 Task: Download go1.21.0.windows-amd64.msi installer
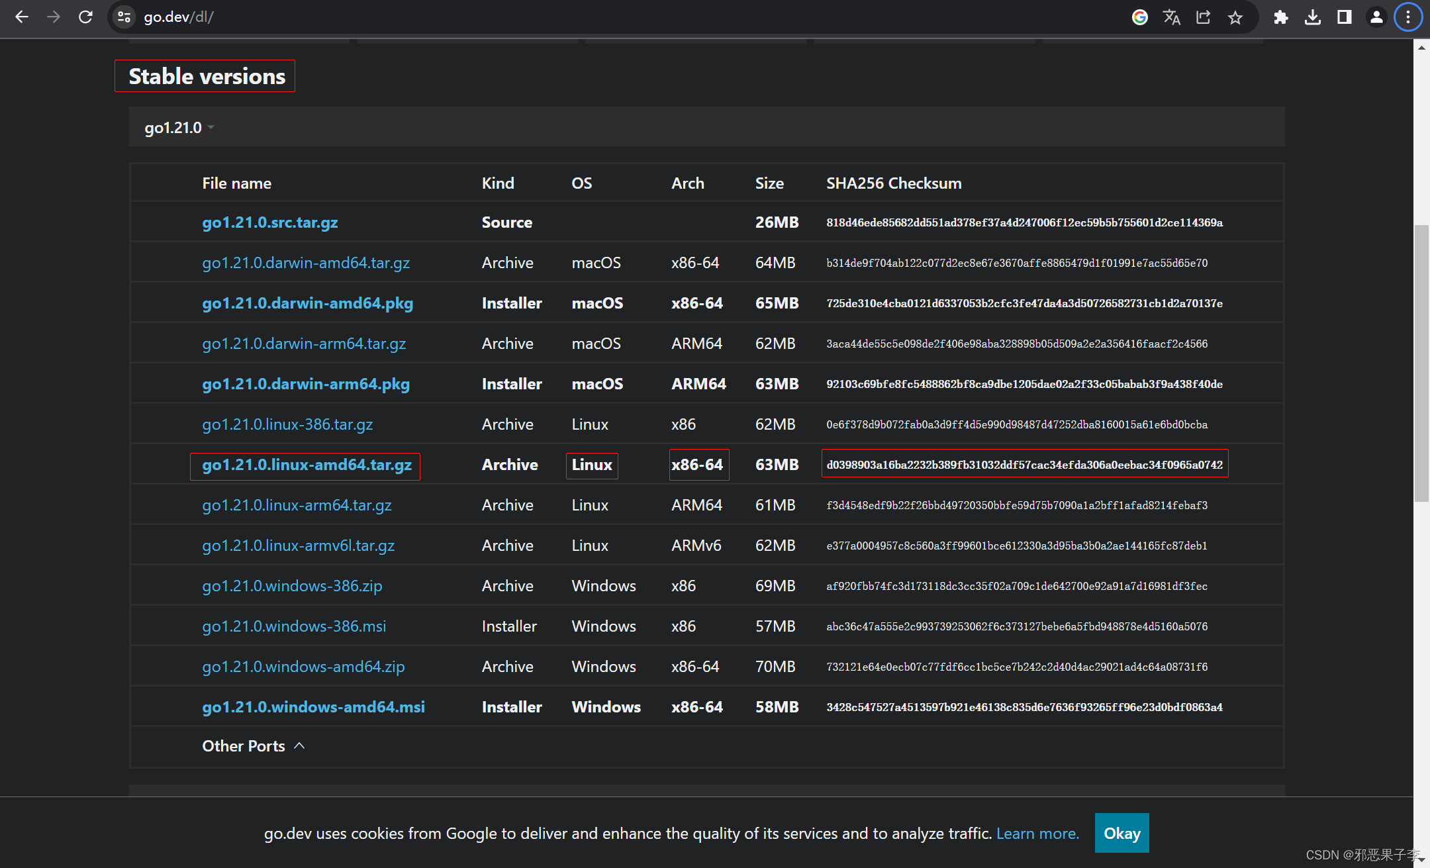click(313, 707)
